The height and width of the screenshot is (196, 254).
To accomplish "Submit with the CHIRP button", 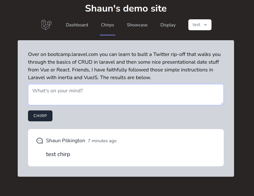I will pos(40,116).
